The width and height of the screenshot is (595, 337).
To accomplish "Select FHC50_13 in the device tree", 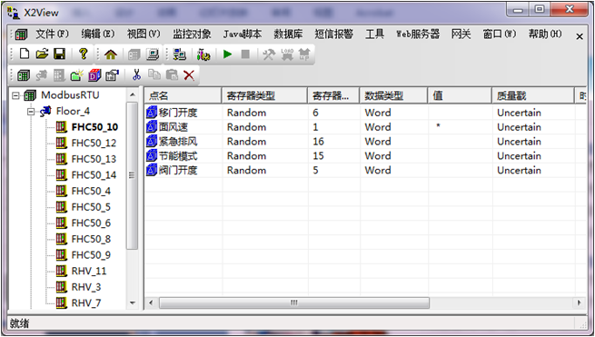I will tap(94, 159).
